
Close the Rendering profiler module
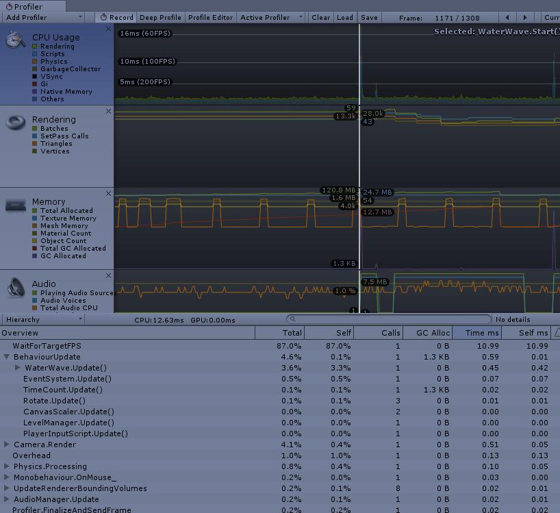coord(108,112)
